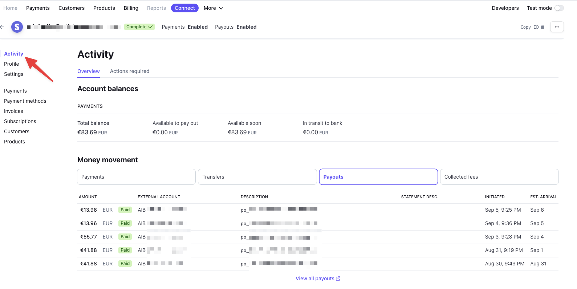Go to Subscriptions in sidebar
This screenshot has width=577, height=289.
[x=20, y=121]
